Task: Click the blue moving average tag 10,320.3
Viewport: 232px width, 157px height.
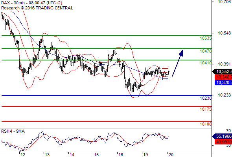Action: pyautogui.click(x=223, y=82)
